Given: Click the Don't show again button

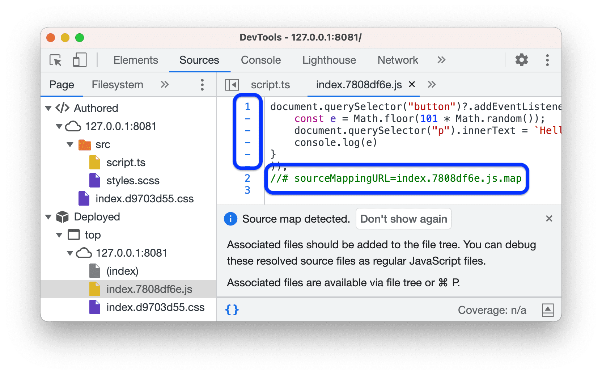Looking at the screenshot, I should pyautogui.click(x=403, y=219).
